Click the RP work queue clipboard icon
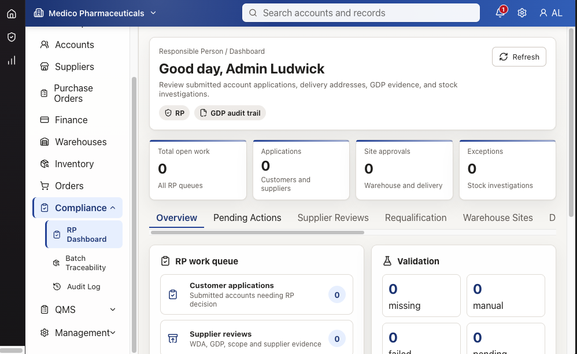Viewport: 577px width, 354px height. (x=165, y=261)
